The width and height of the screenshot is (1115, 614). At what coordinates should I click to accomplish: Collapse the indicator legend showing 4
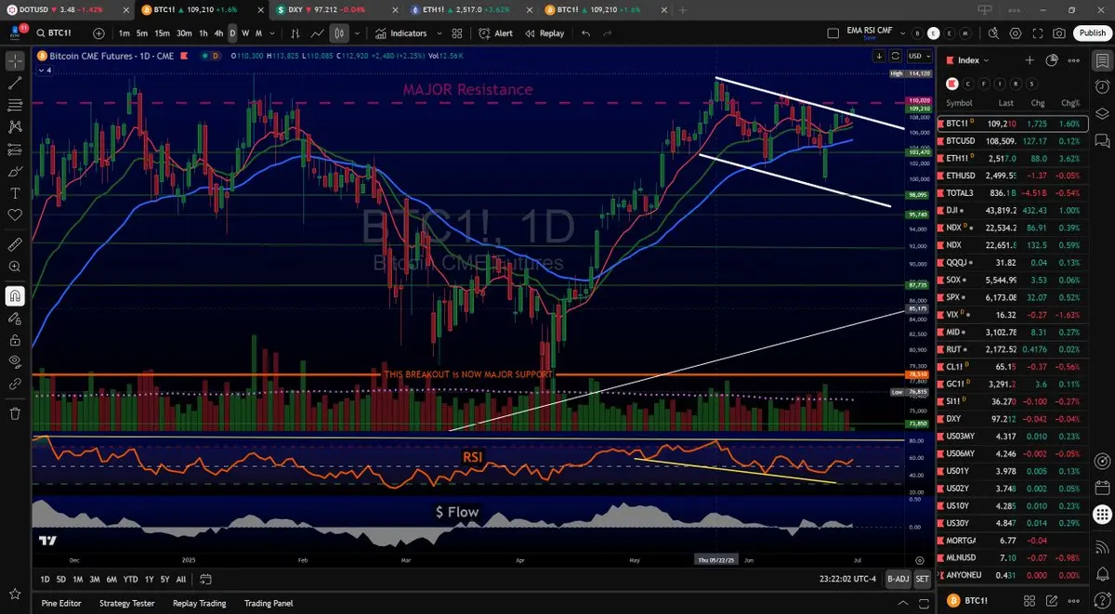45,70
